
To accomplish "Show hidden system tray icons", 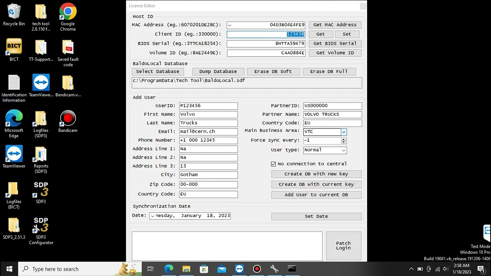I will coord(411,269).
